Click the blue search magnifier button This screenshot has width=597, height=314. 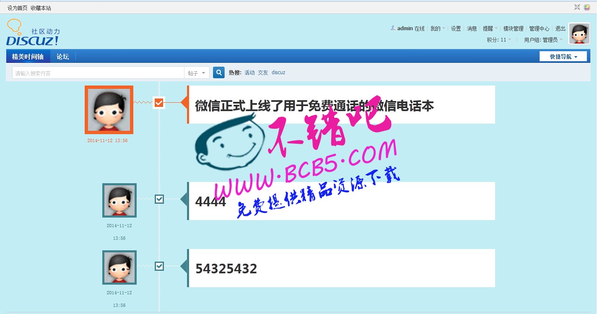pos(218,73)
